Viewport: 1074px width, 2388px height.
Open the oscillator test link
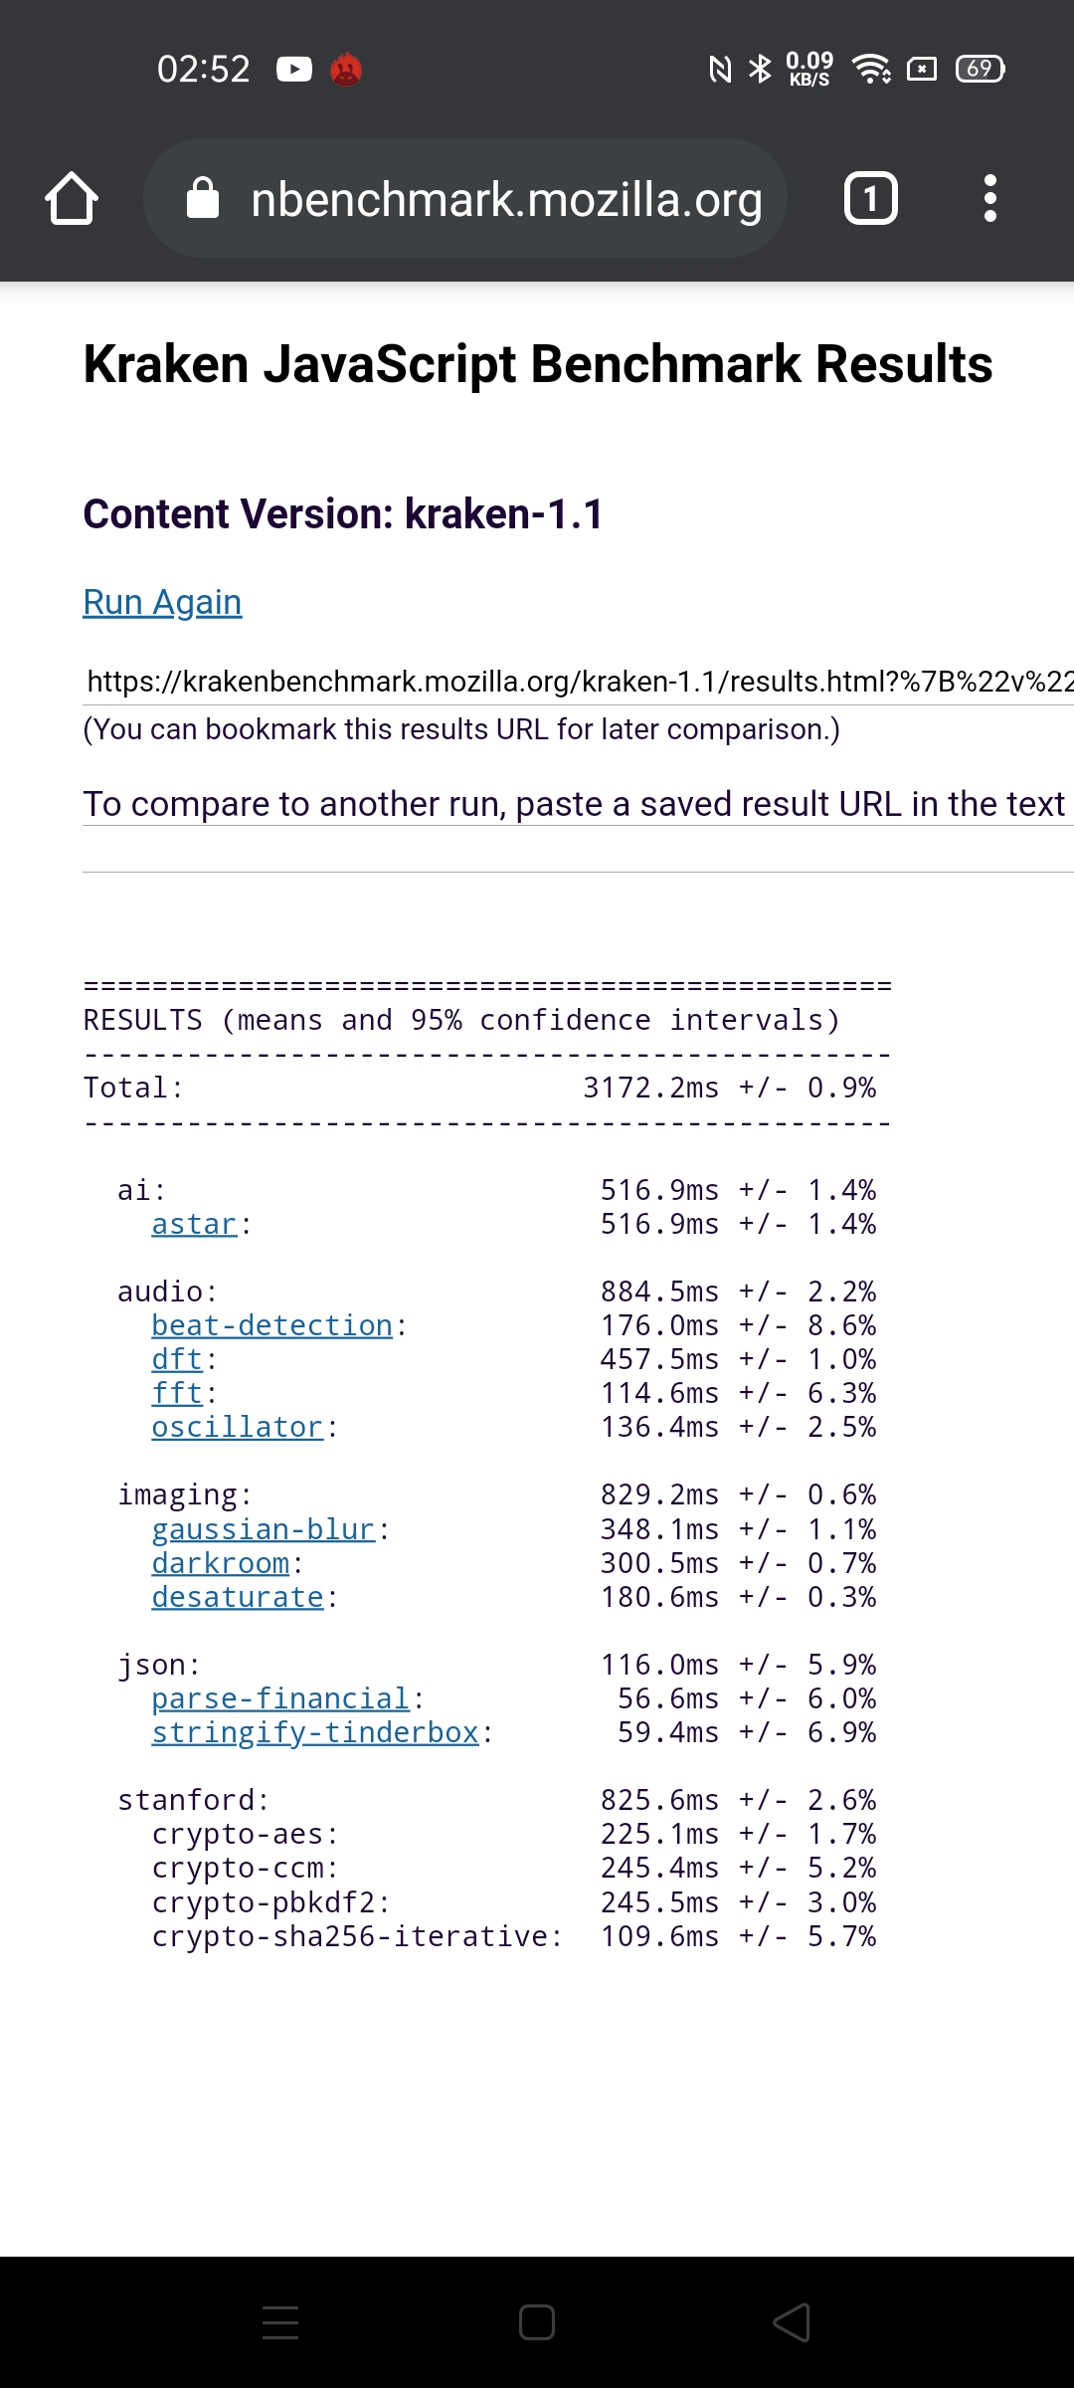coord(237,1427)
